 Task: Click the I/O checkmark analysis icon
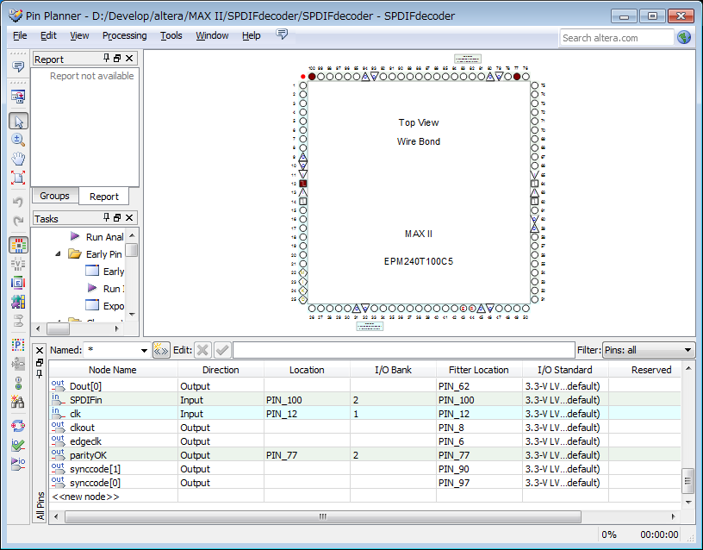[18, 445]
